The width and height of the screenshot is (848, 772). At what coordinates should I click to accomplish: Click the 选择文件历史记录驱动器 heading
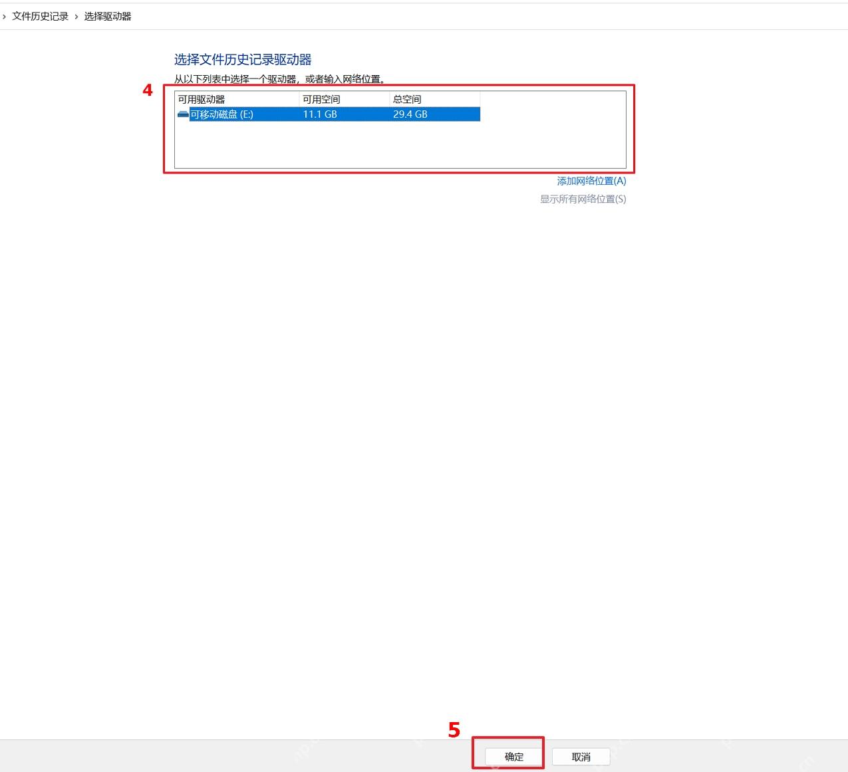pos(243,60)
